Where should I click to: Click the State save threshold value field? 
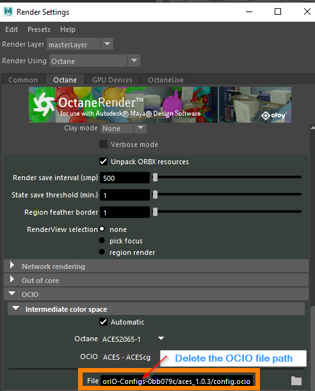click(125, 195)
